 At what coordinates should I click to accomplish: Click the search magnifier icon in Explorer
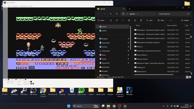click(x=188, y=14)
